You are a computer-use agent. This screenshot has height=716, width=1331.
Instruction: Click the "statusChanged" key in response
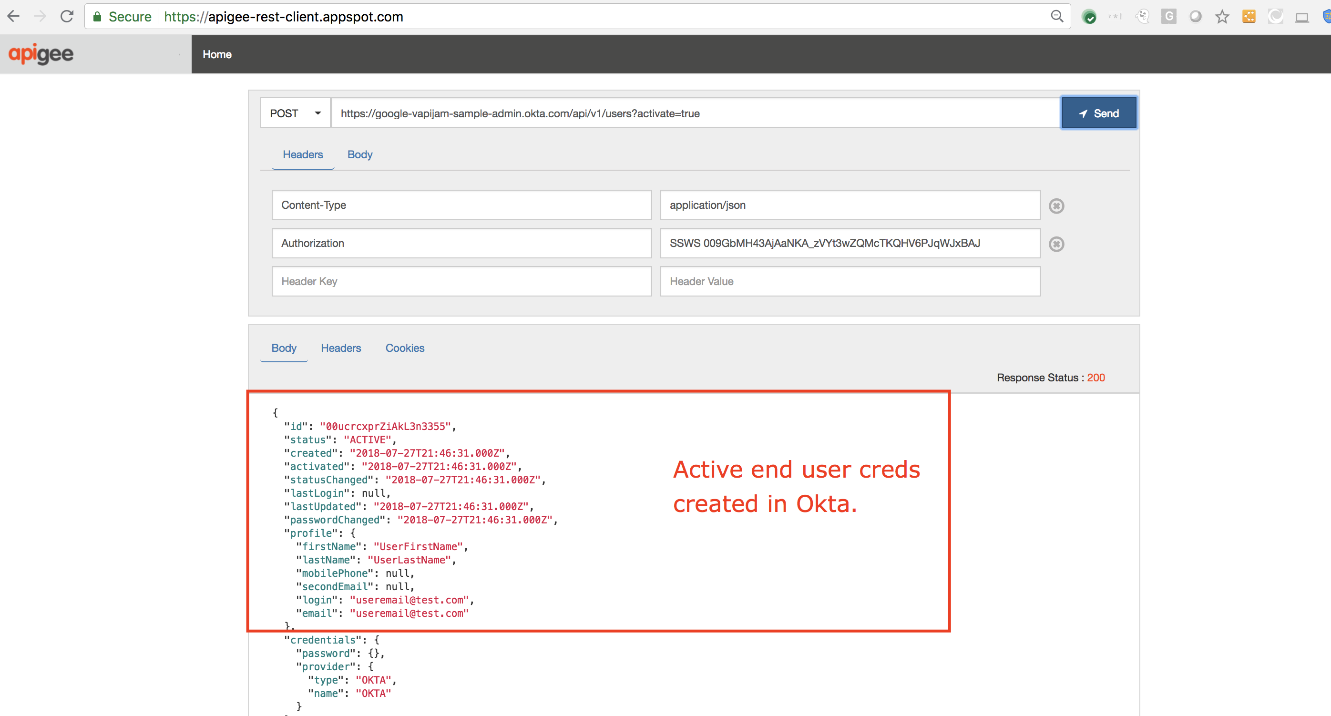[332, 480]
